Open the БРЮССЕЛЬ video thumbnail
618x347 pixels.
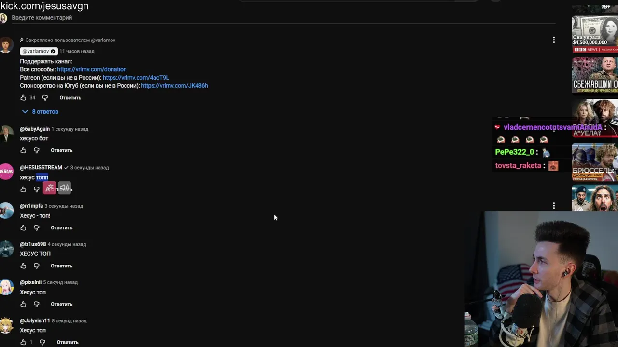595,162
